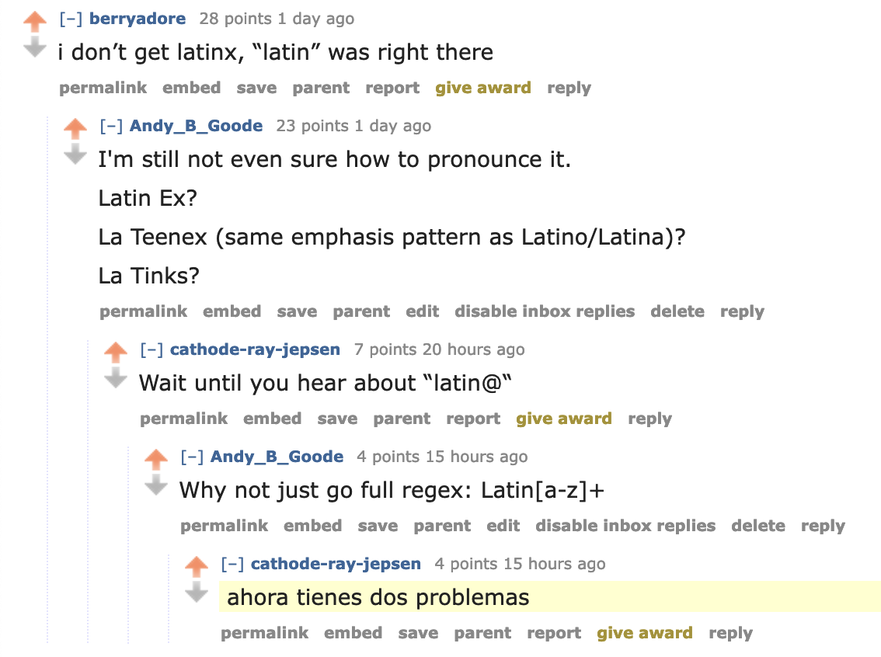
Task: Downvote the regex comment
Action: click(x=155, y=483)
